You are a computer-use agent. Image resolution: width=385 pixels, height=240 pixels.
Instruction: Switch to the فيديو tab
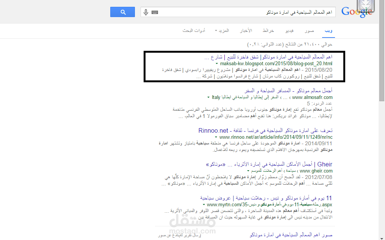290,31
